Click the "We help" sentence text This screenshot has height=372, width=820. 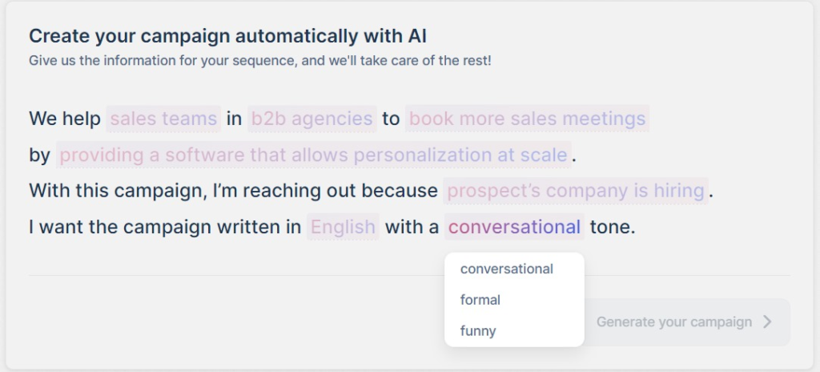64,119
